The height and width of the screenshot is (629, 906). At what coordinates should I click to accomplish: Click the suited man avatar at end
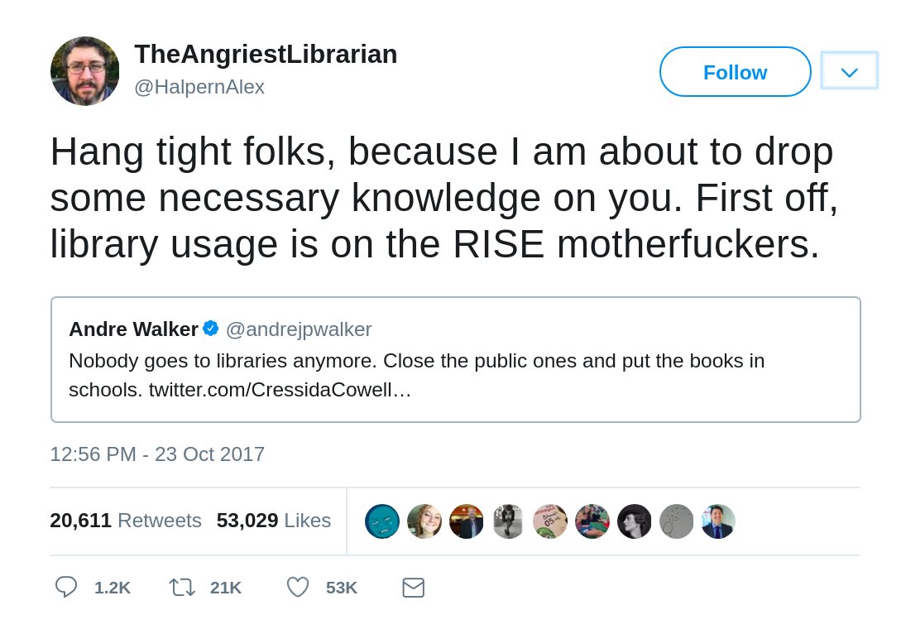point(718,521)
